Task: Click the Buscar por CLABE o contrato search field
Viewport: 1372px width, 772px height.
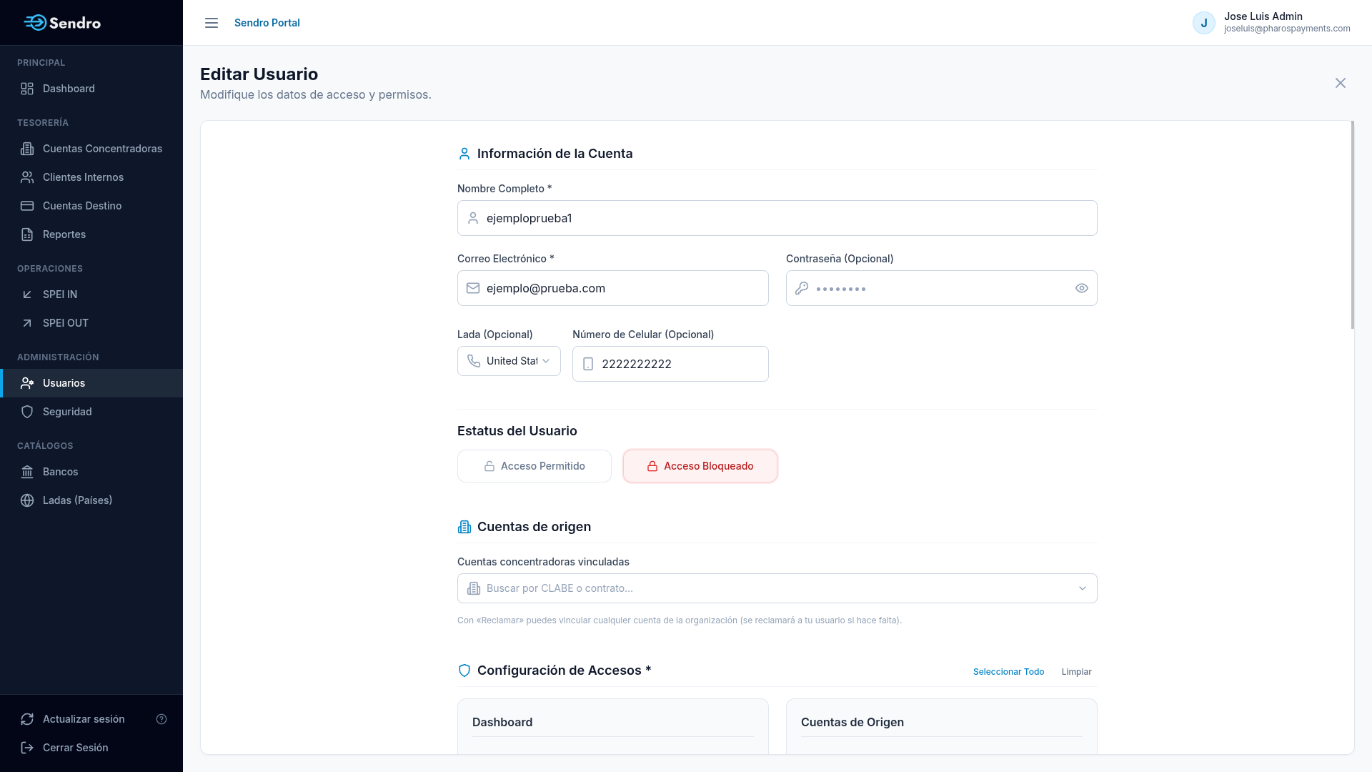Action: (x=777, y=588)
